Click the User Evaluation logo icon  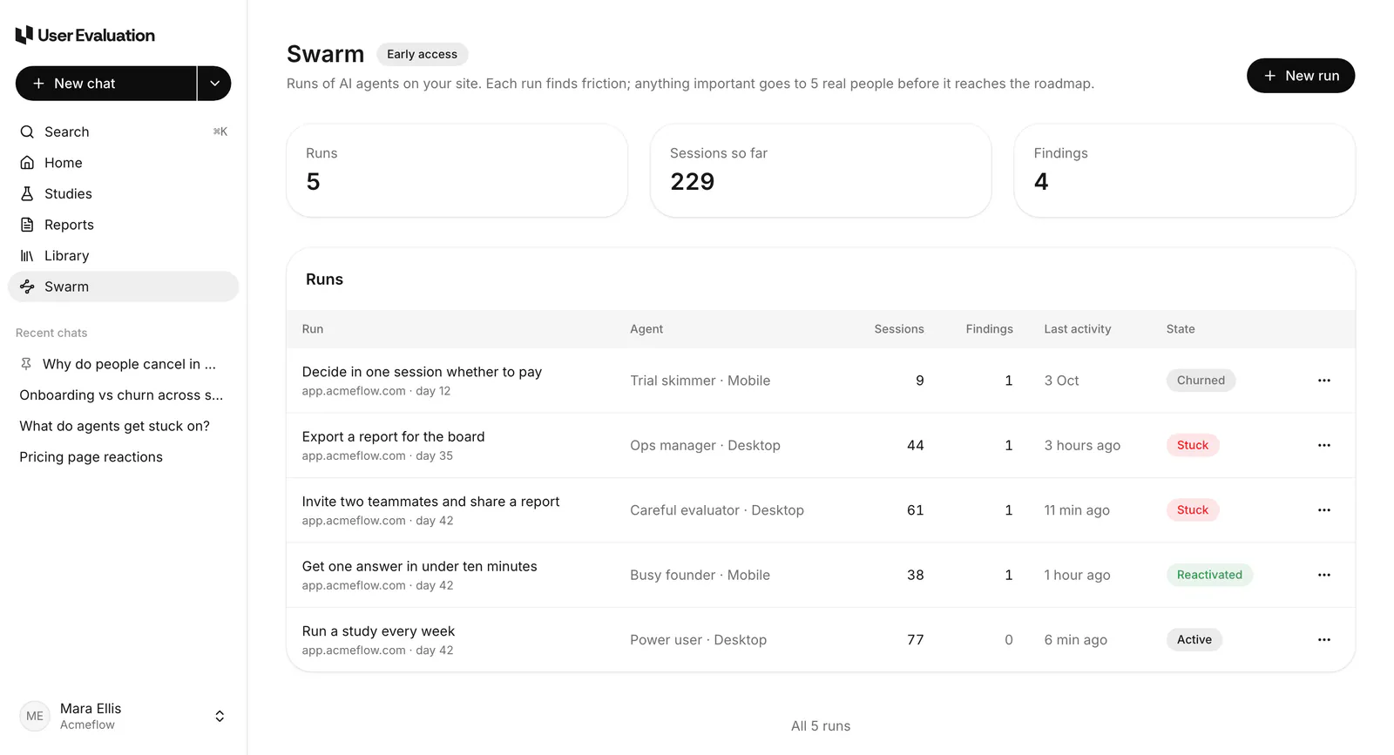pos(24,35)
